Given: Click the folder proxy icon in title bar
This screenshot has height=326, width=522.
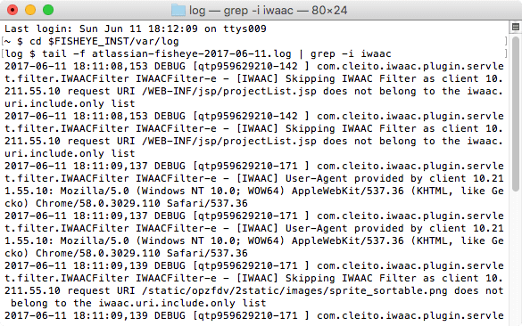Looking at the screenshot, I should [178, 11].
